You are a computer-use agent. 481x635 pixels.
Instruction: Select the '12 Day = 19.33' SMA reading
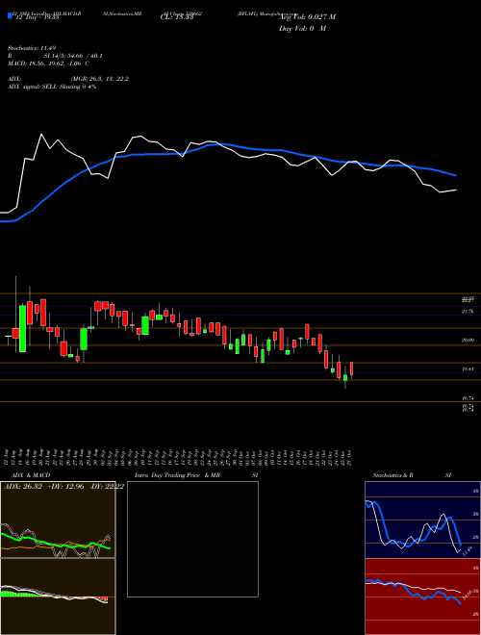click(38, 17)
